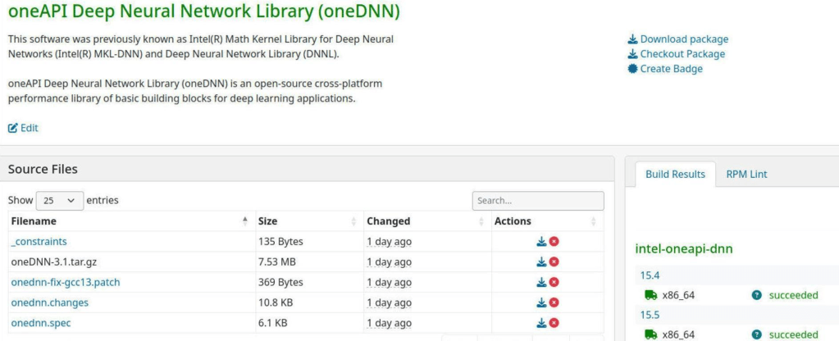839x341 pixels.
Task: Delete the _constraints file
Action: pyautogui.click(x=554, y=242)
